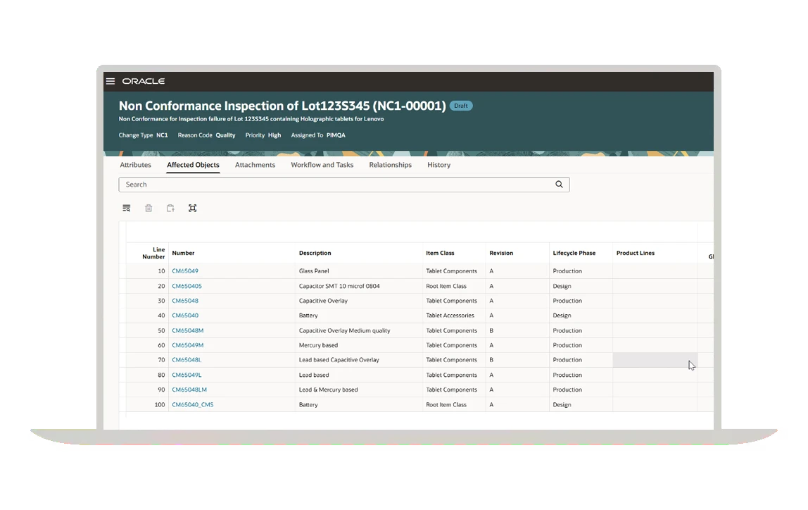The width and height of the screenshot is (808, 510).
Task: Toggle full screen table view icon
Action: tap(192, 209)
